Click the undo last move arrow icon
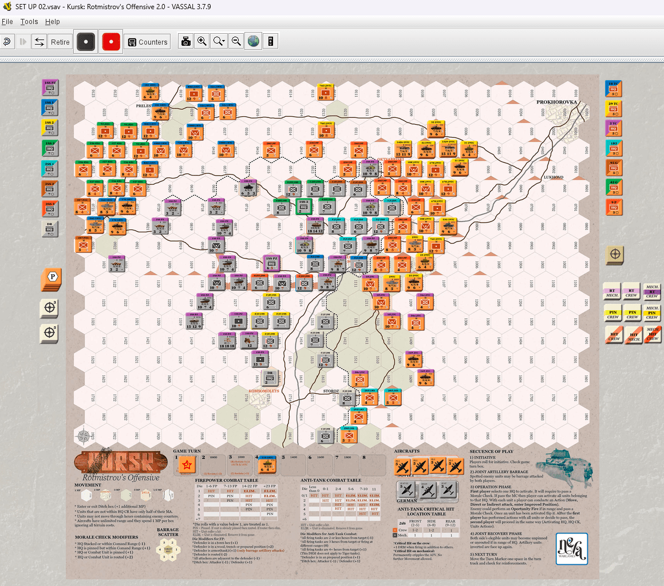Screen dimensions: 664x586 coord(7,42)
